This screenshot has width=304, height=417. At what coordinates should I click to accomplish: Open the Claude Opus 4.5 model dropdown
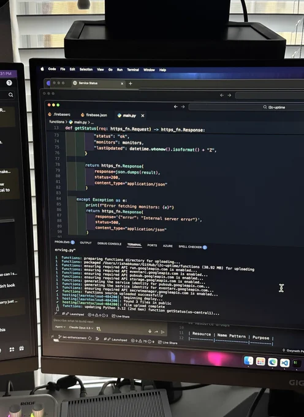pyautogui.click(x=81, y=328)
